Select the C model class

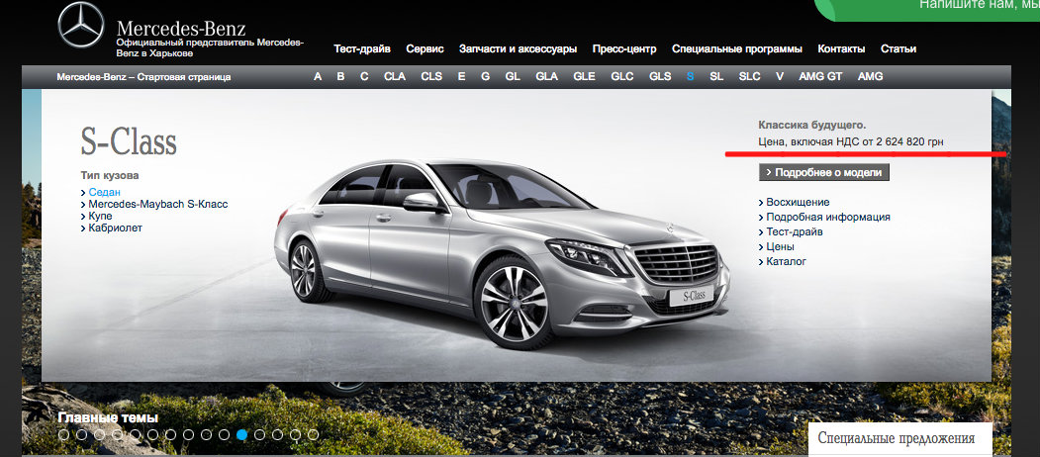364,77
